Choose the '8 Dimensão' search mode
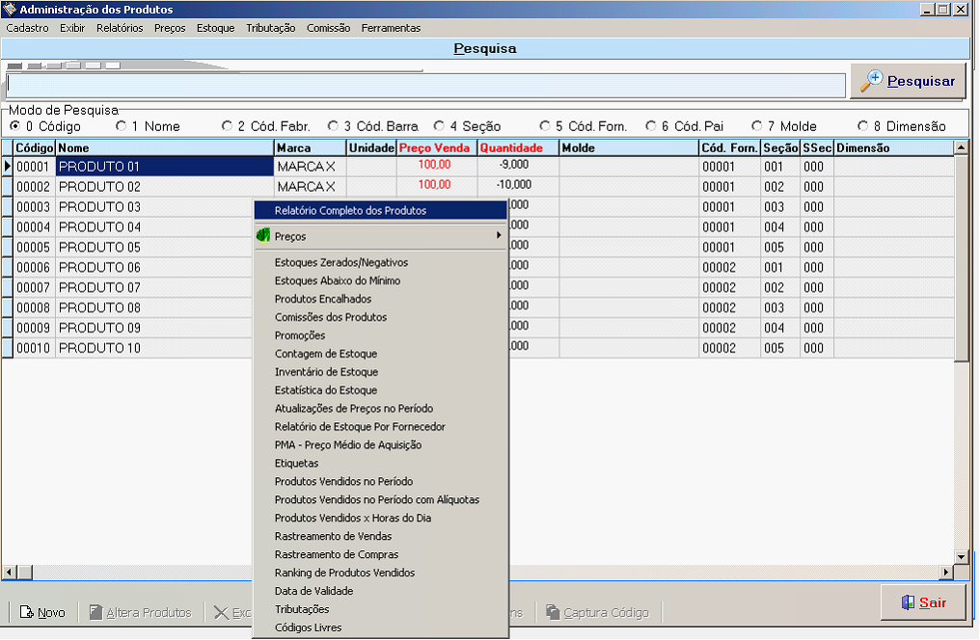 click(x=862, y=126)
